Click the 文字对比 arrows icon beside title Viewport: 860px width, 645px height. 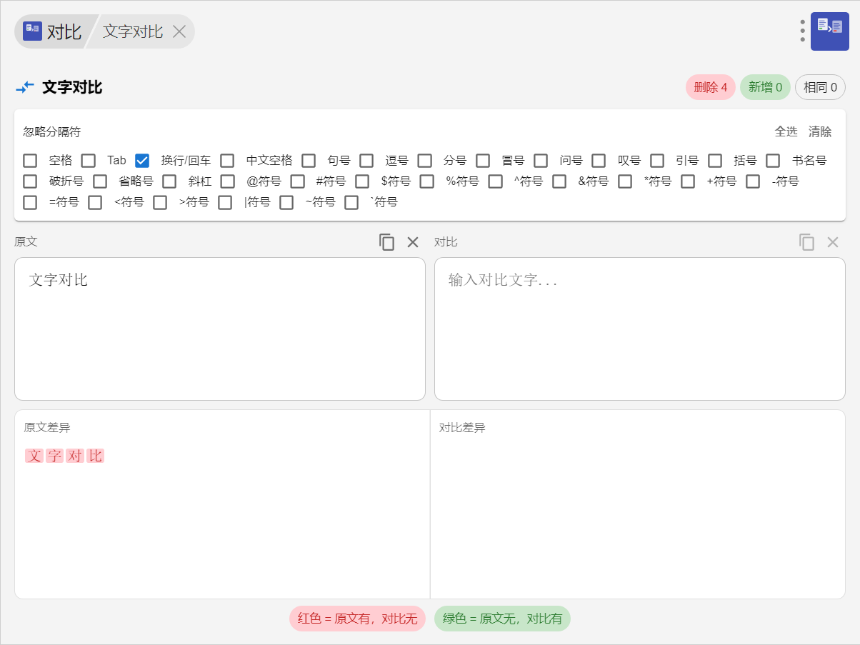[x=25, y=87]
